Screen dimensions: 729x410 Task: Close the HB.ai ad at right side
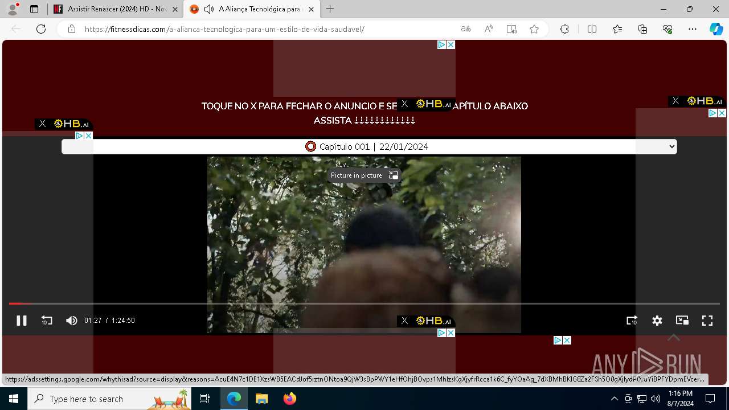tap(675, 101)
